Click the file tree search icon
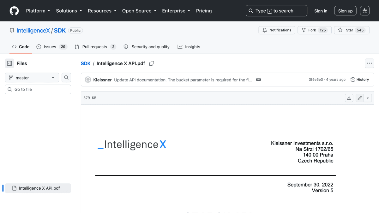Screen dimensions: 379x213 [x=66, y=78]
